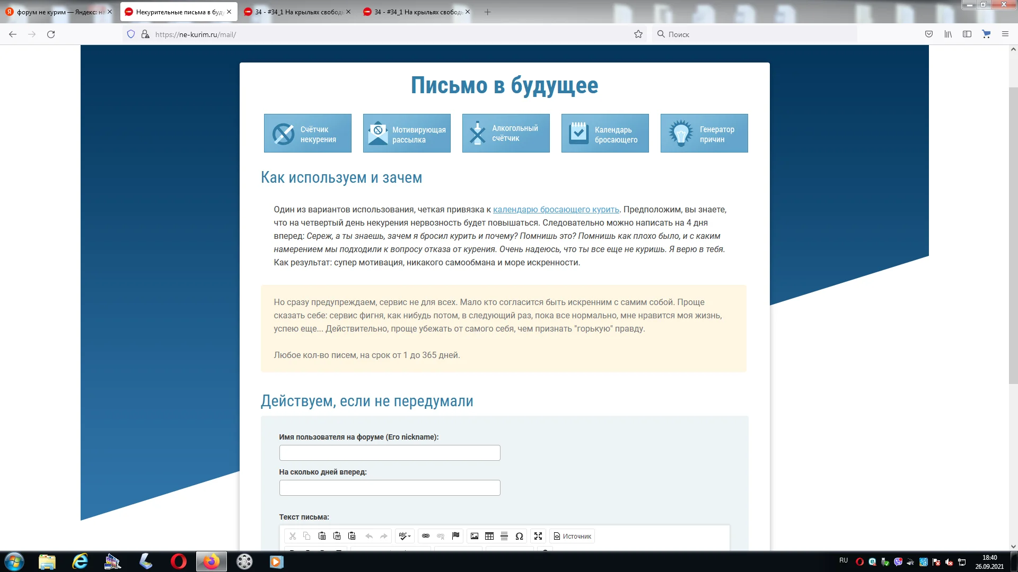Open a new browser tab with the plus button
The image size is (1018, 572).
487,12
